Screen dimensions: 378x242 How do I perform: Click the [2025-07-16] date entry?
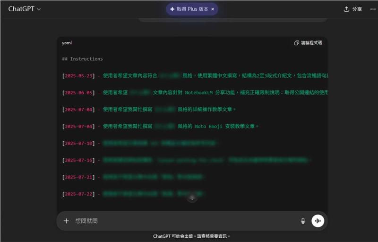click(78, 160)
